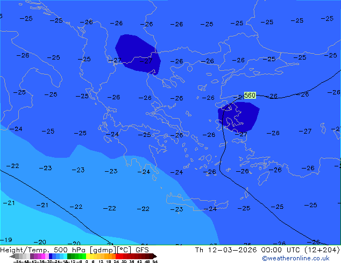Click the orange swatch at 18 in the legend

click(110, 256)
